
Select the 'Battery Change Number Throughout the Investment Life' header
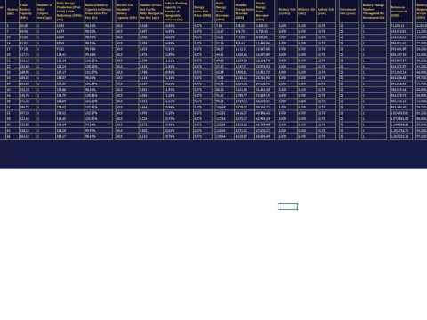[x=374, y=12]
